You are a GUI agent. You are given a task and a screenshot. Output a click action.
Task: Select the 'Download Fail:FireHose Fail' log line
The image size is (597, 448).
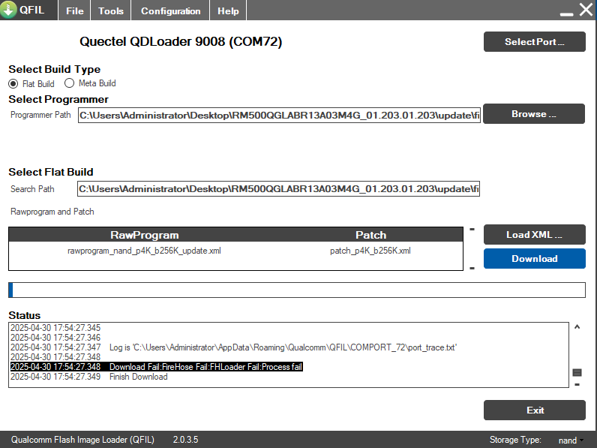(157, 367)
